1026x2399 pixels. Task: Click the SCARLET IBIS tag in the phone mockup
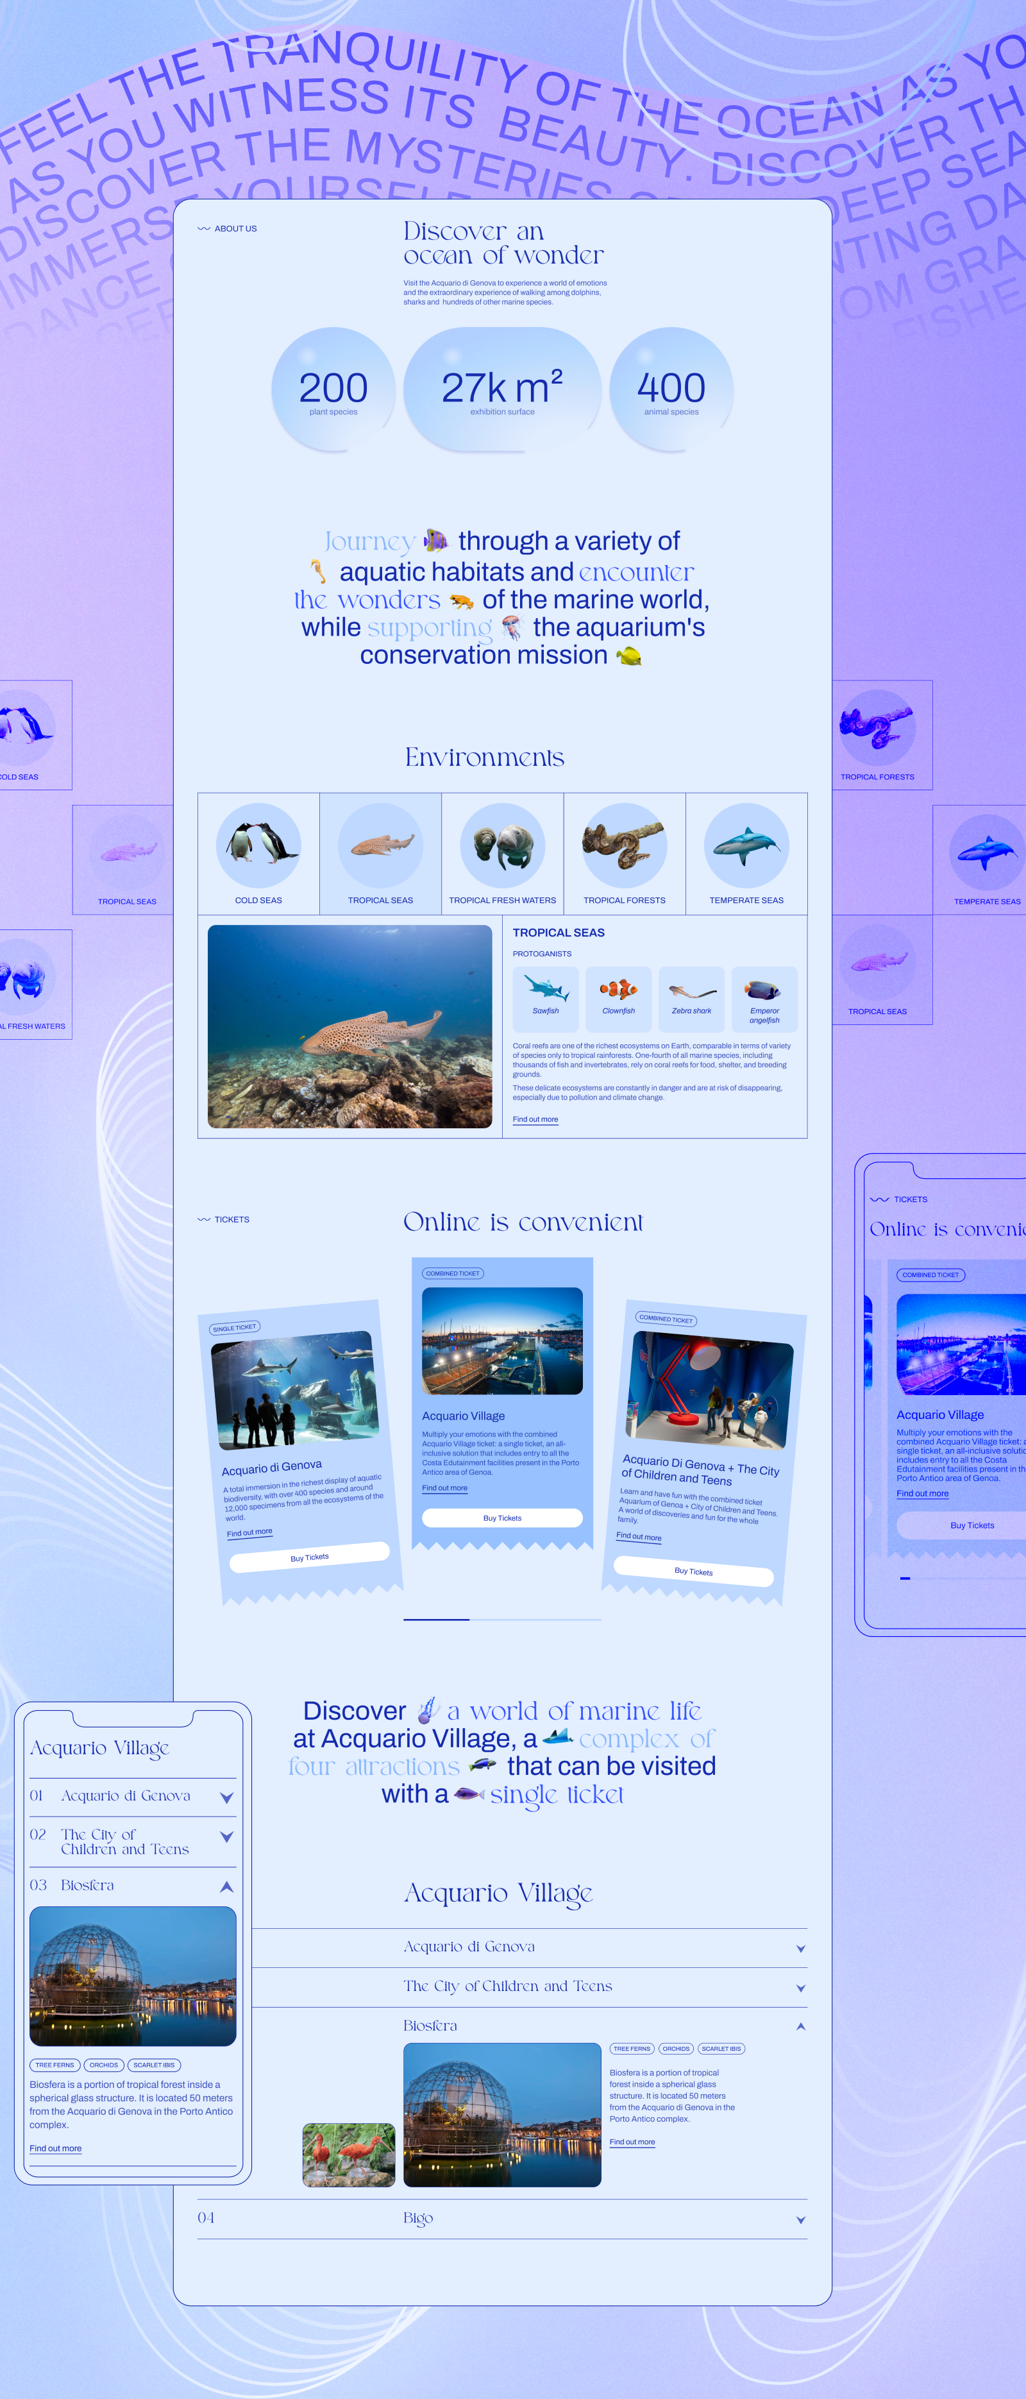pyautogui.click(x=154, y=2065)
